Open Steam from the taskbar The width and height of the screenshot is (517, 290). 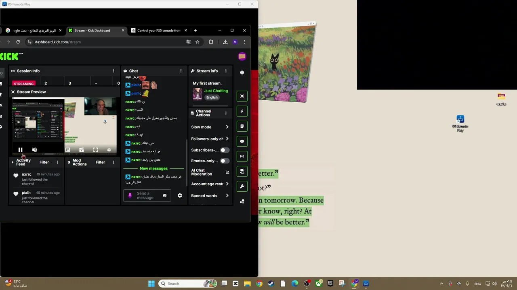[271, 284]
